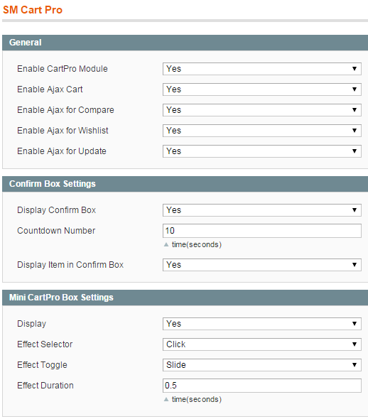
Task: Click the Countdown Number input field
Action: tap(262, 231)
